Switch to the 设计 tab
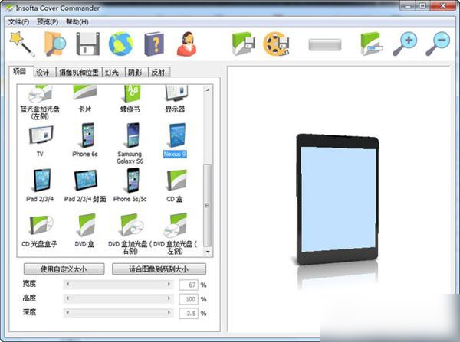460x342 pixels. (x=43, y=73)
